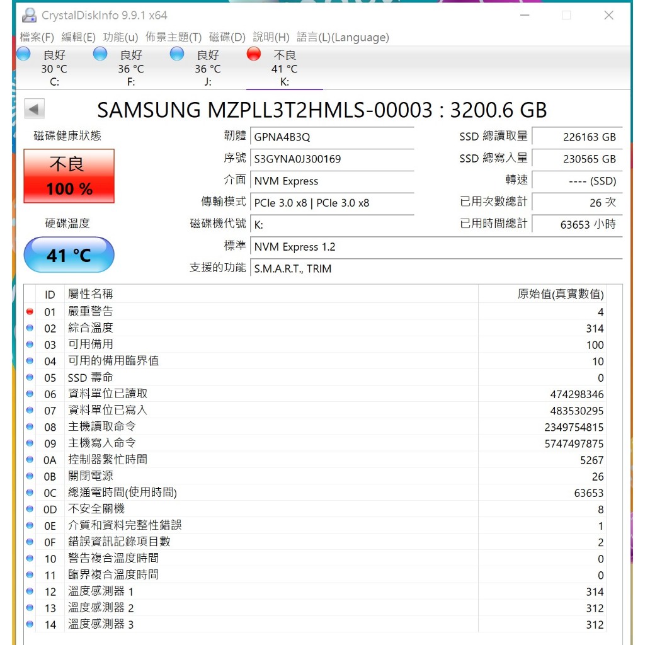Open the 佈景主題(T) menu

point(174,37)
